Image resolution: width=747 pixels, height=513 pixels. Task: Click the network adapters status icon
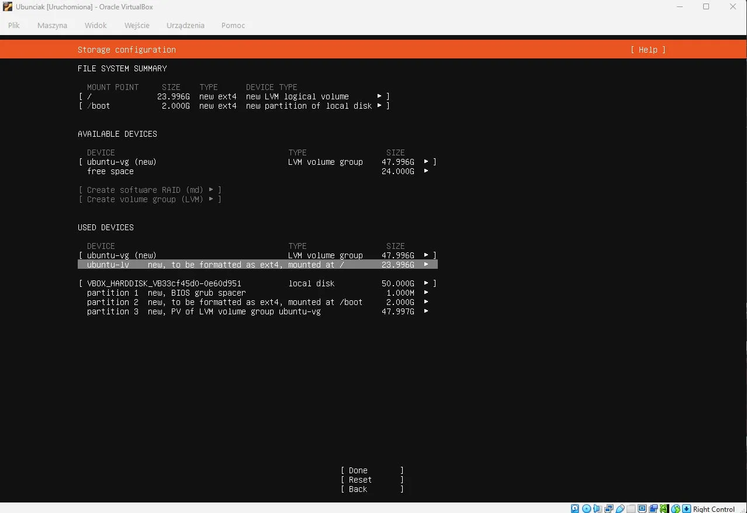tap(609, 508)
